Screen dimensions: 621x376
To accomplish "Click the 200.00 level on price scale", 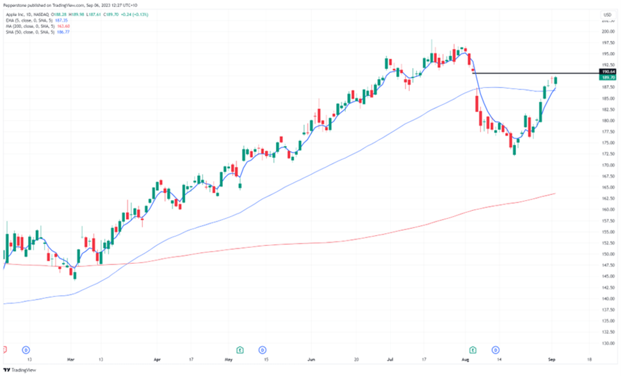I will [607, 31].
